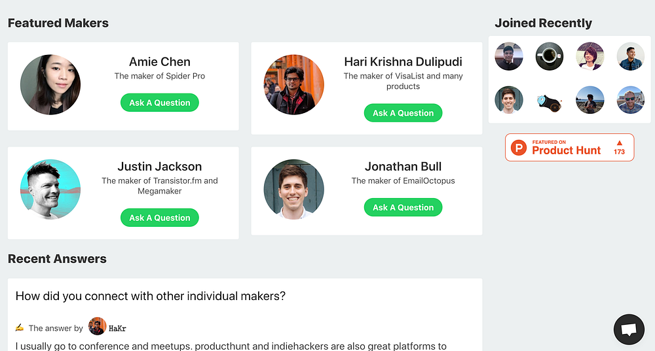Click the Product Hunt logo badge
The height and width of the screenshot is (351, 655).
tap(519, 148)
